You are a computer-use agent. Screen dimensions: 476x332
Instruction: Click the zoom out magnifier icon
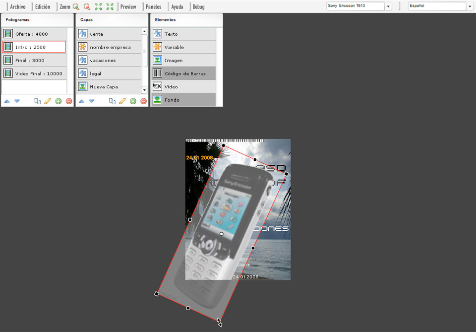tap(87, 6)
